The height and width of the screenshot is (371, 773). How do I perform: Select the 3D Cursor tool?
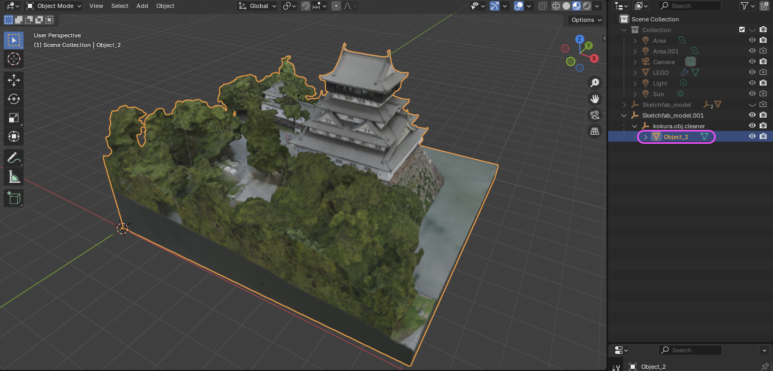click(13, 59)
